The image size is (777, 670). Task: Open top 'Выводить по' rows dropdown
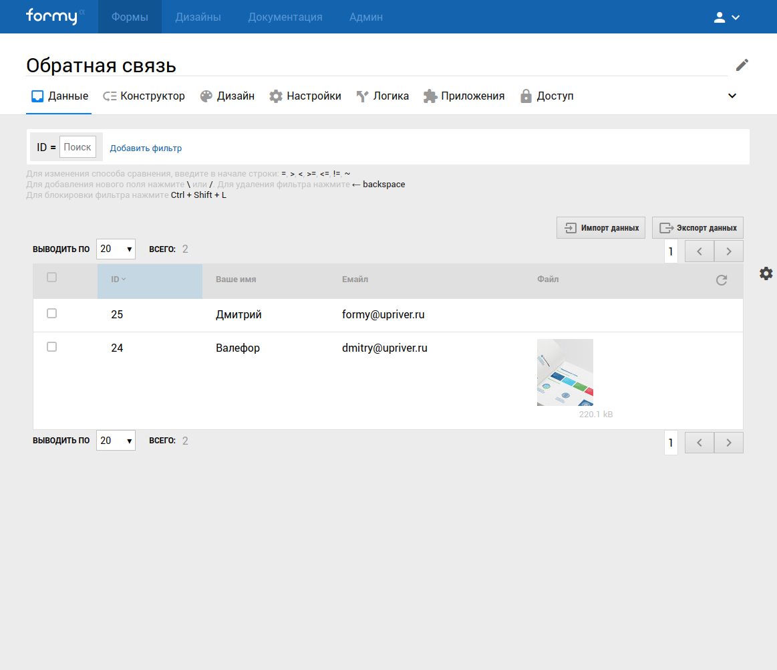tap(116, 249)
